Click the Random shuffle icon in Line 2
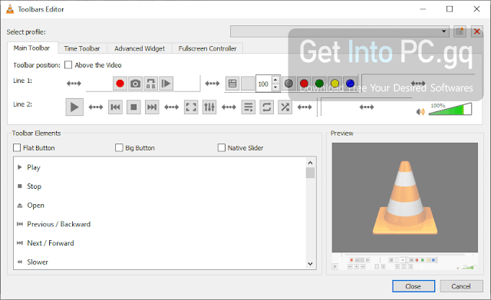 pyautogui.click(x=285, y=107)
